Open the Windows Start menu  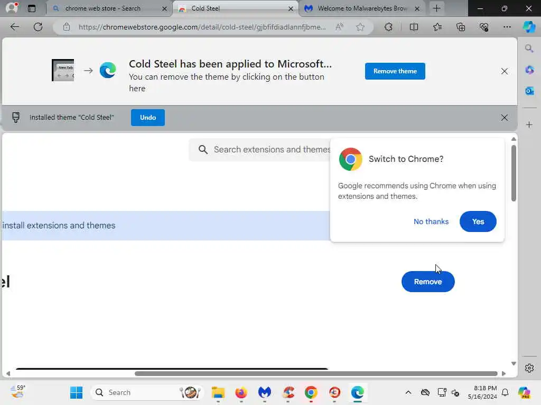[76, 392]
